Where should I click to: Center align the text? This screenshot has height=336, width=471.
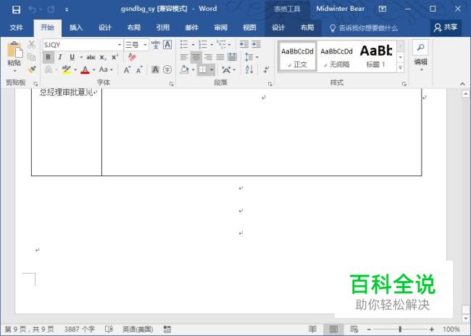tap(196, 57)
